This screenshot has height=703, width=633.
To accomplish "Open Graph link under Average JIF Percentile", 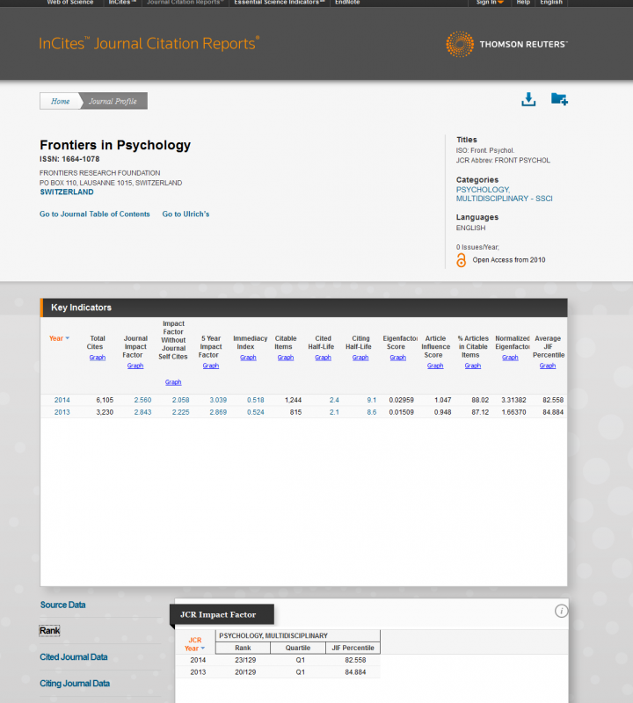I will point(548,366).
